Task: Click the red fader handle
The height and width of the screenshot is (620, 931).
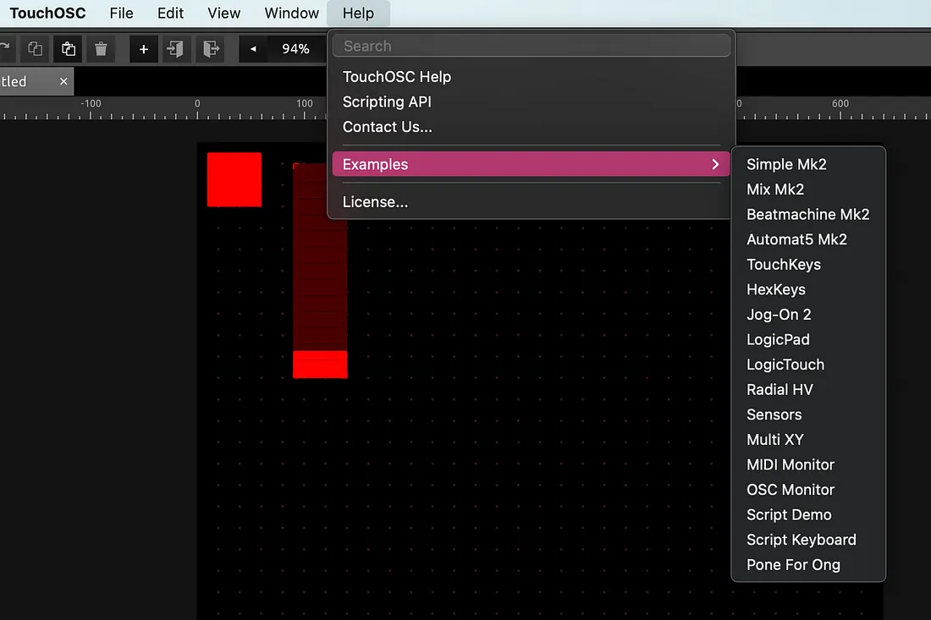Action: click(x=320, y=365)
